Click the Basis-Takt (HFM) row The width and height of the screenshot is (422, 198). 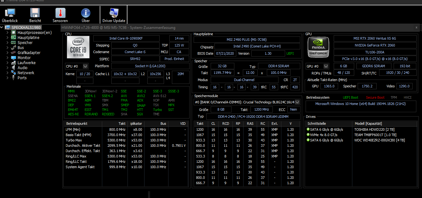click(x=126, y=135)
